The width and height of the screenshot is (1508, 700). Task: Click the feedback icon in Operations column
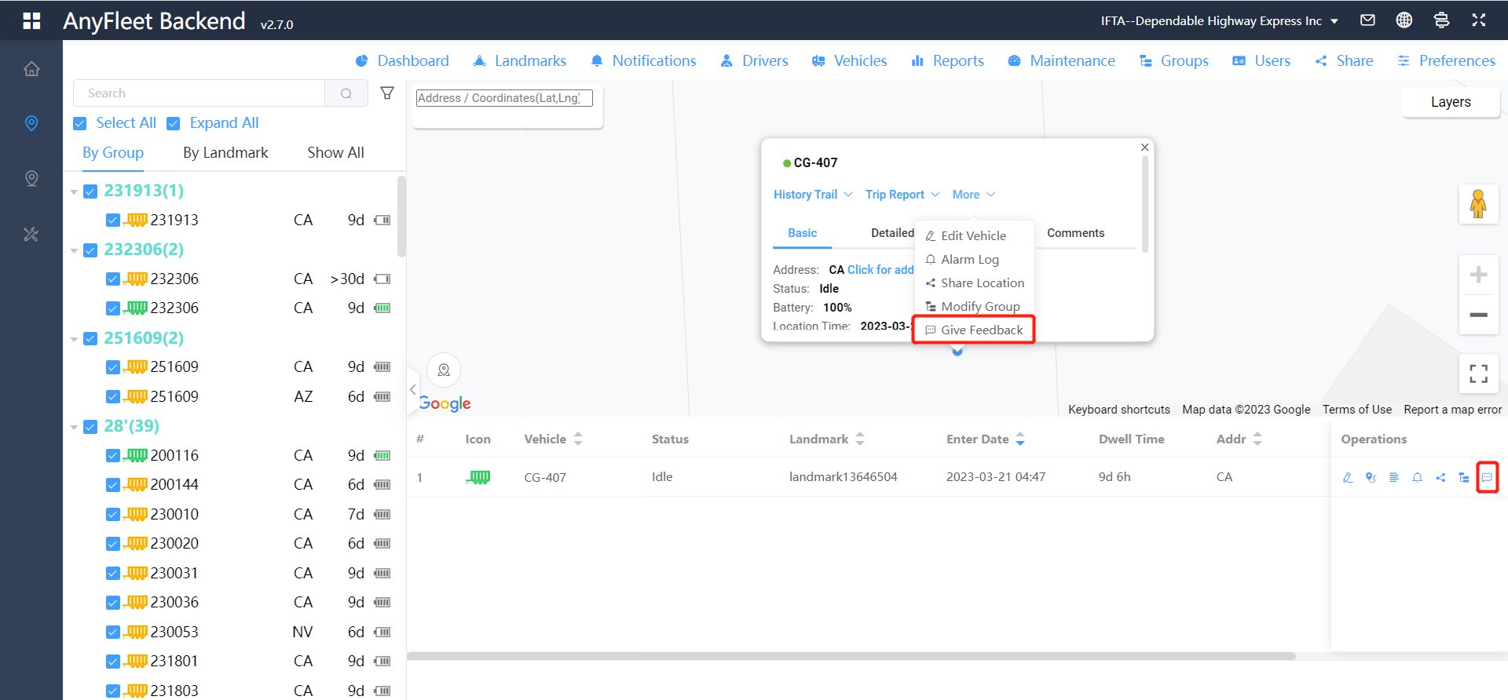point(1487,477)
